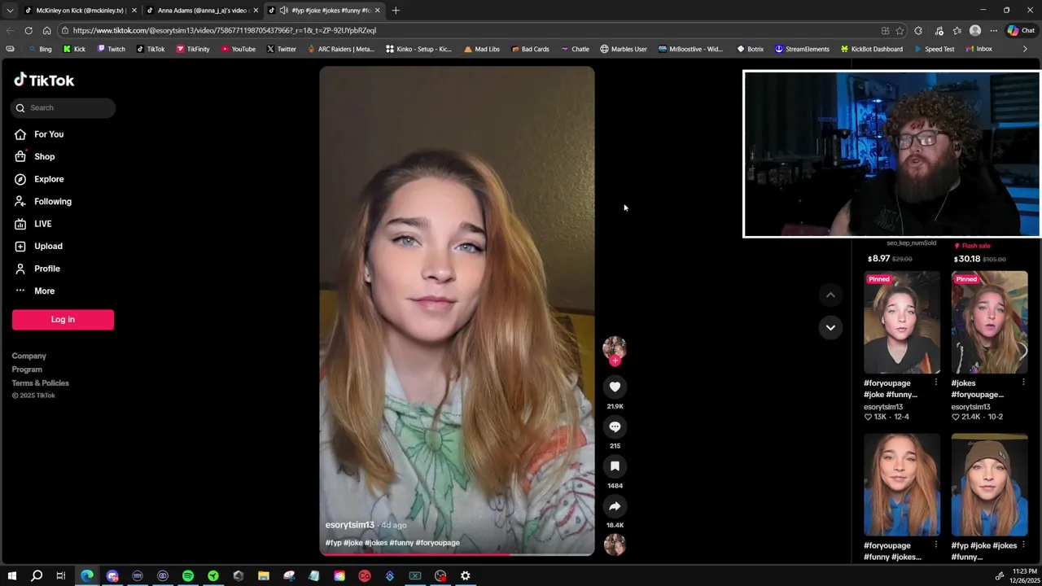
Task: Click the browser Home icon
Action: pos(46,30)
